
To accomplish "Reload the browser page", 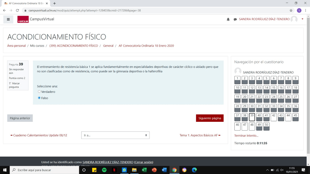I will 18,11.
